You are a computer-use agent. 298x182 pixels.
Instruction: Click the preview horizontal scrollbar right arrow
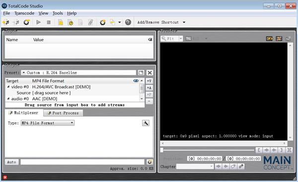[284, 143]
